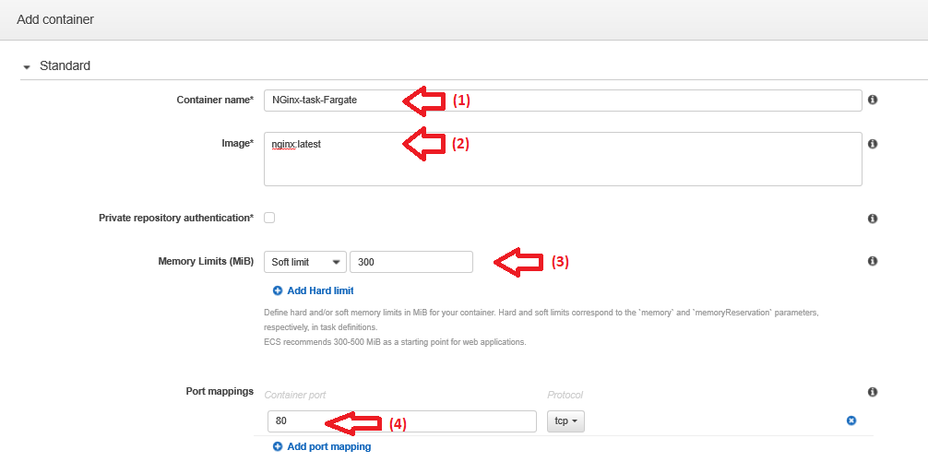Open the tcp protocol dropdown
The image size is (928, 462).
tap(565, 421)
